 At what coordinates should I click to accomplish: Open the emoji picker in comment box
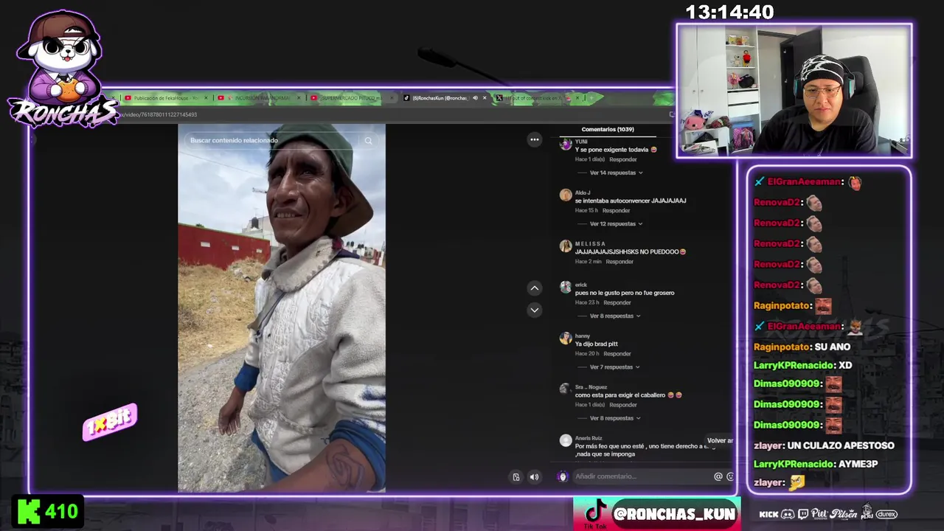pos(730,476)
